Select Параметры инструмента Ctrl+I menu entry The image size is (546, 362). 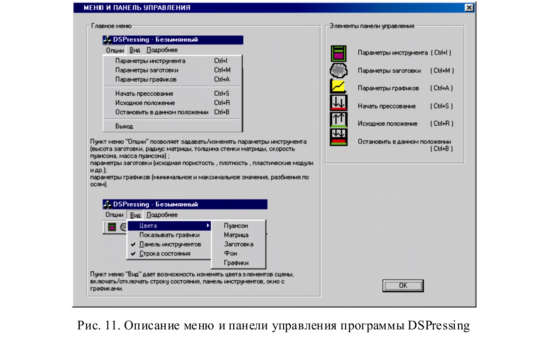point(173,61)
